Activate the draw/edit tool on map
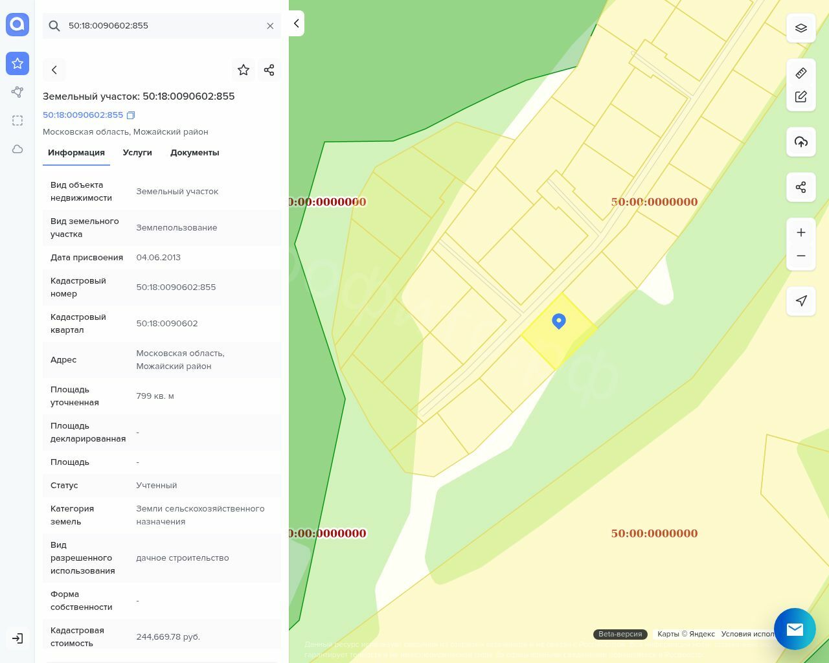 pos(801,96)
